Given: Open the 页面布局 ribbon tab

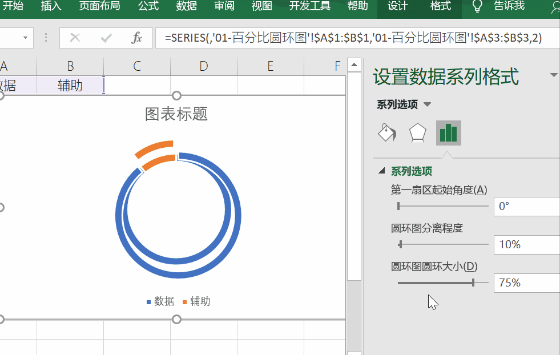Looking at the screenshot, I should pyautogui.click(x=99, y=6).
